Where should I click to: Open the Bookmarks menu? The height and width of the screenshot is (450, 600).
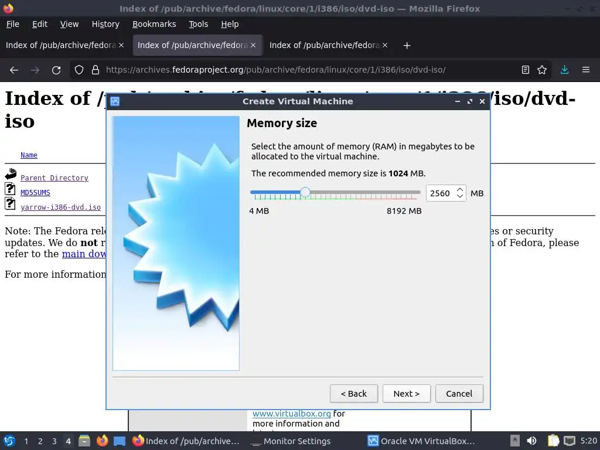click(154, 24)
